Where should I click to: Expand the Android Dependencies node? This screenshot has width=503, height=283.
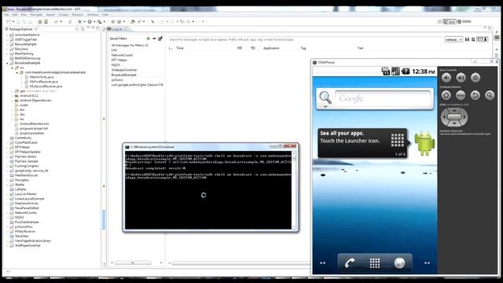click(x=13, y=101)
